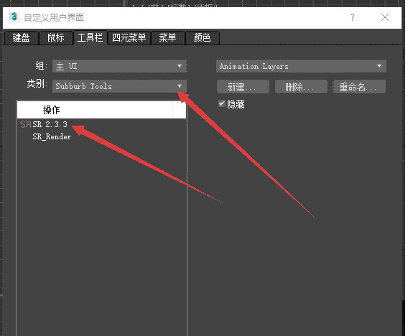
Task: Click the SR icon beside SR 2.3.3
Action: coord(26,124)
